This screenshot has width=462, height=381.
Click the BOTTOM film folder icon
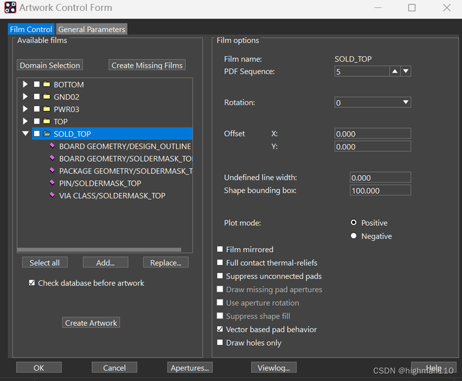pyautogui.click(x=46, y=84)
